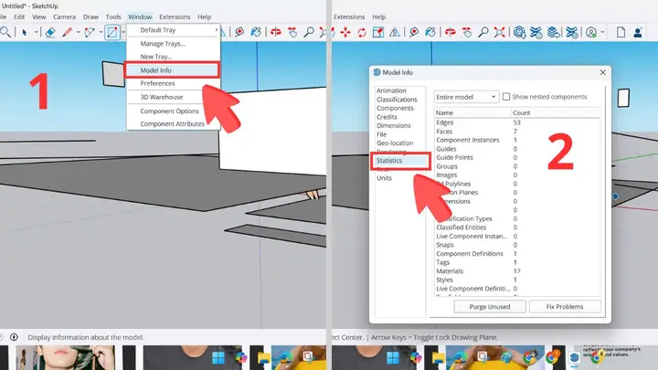Click the Tape Measure tool in right toolbar

(414, 32)
